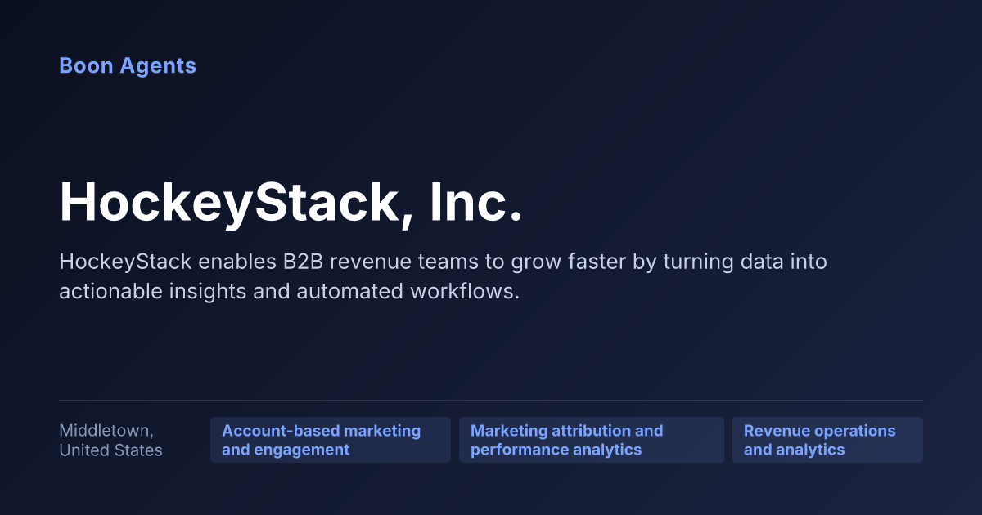Open Revenue operations and analytics tag
982x515 pixels.
click(x=827, y=440)
